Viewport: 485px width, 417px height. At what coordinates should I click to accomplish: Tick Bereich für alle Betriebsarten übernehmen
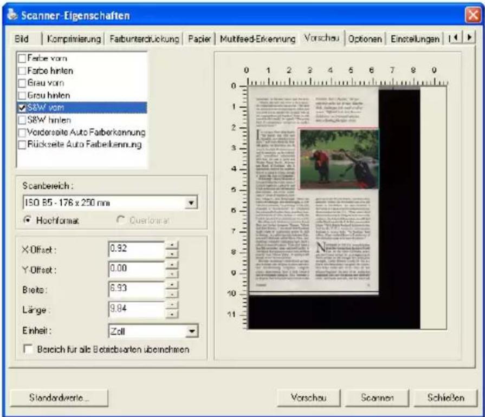pos(28,349)
